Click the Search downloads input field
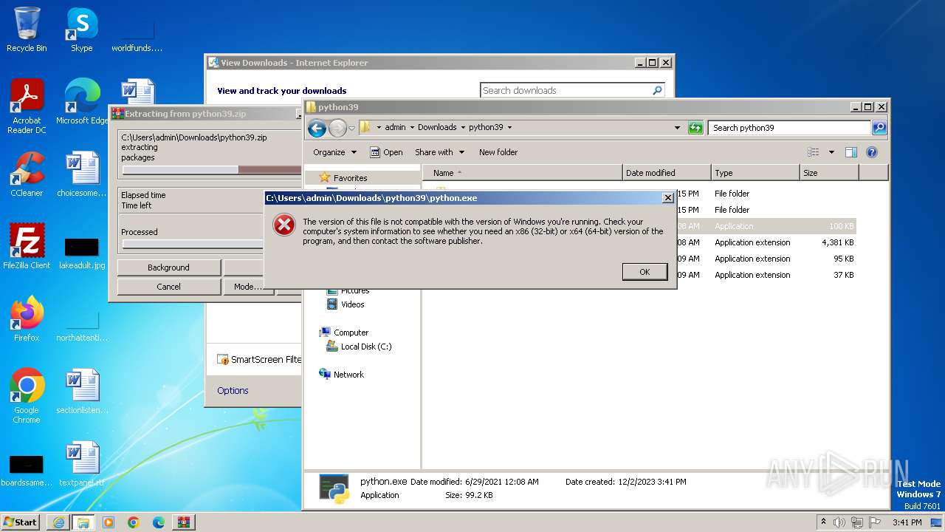 tap(566, 90)
